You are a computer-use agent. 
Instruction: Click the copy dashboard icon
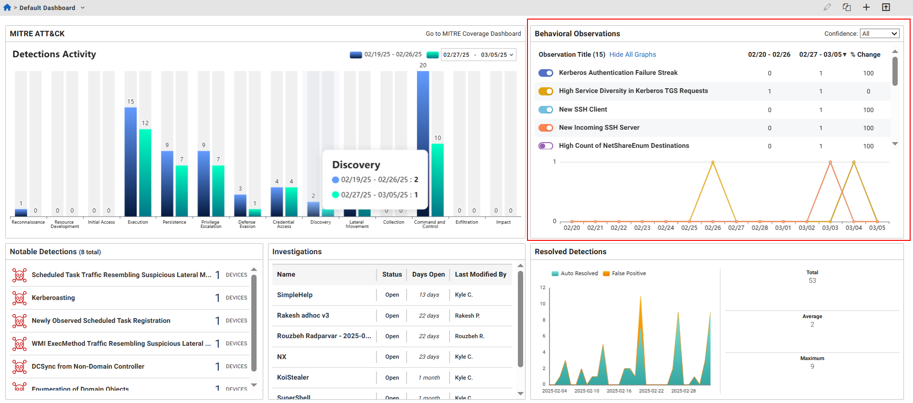pos(847,8)
